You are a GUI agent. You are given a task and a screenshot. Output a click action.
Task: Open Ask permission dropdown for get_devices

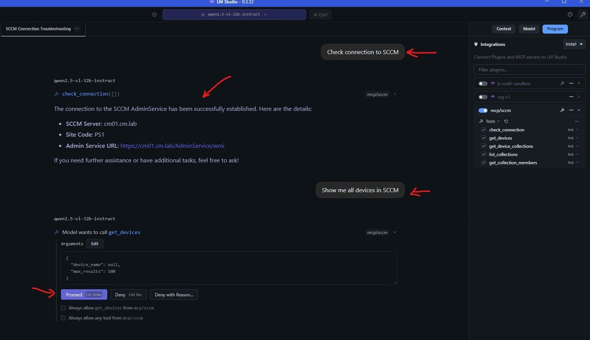pyautogui.click(x=573, y=138)
